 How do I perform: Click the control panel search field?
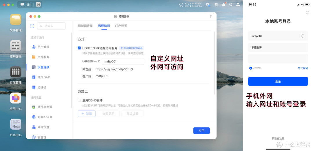tap(51, 26)
